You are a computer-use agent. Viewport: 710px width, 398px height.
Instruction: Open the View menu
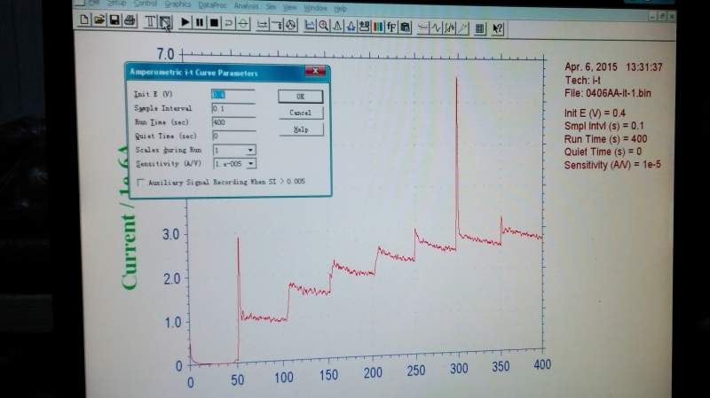coord(290,8)
